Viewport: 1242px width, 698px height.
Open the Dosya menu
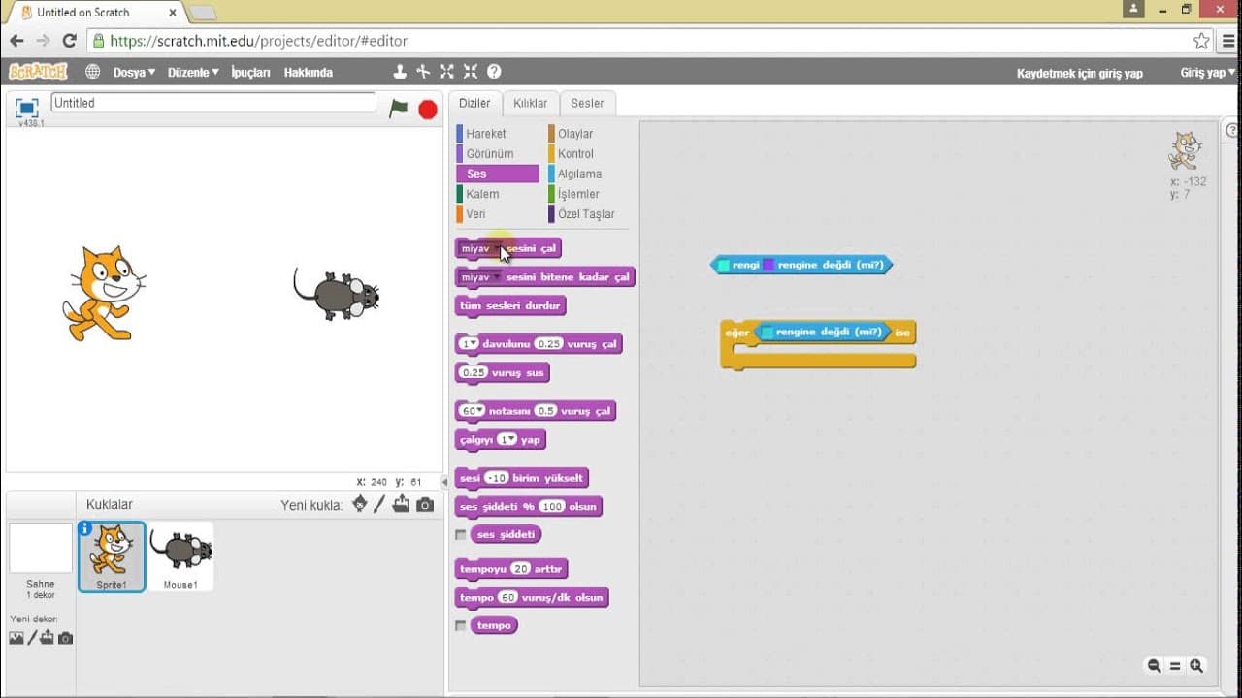134,73
